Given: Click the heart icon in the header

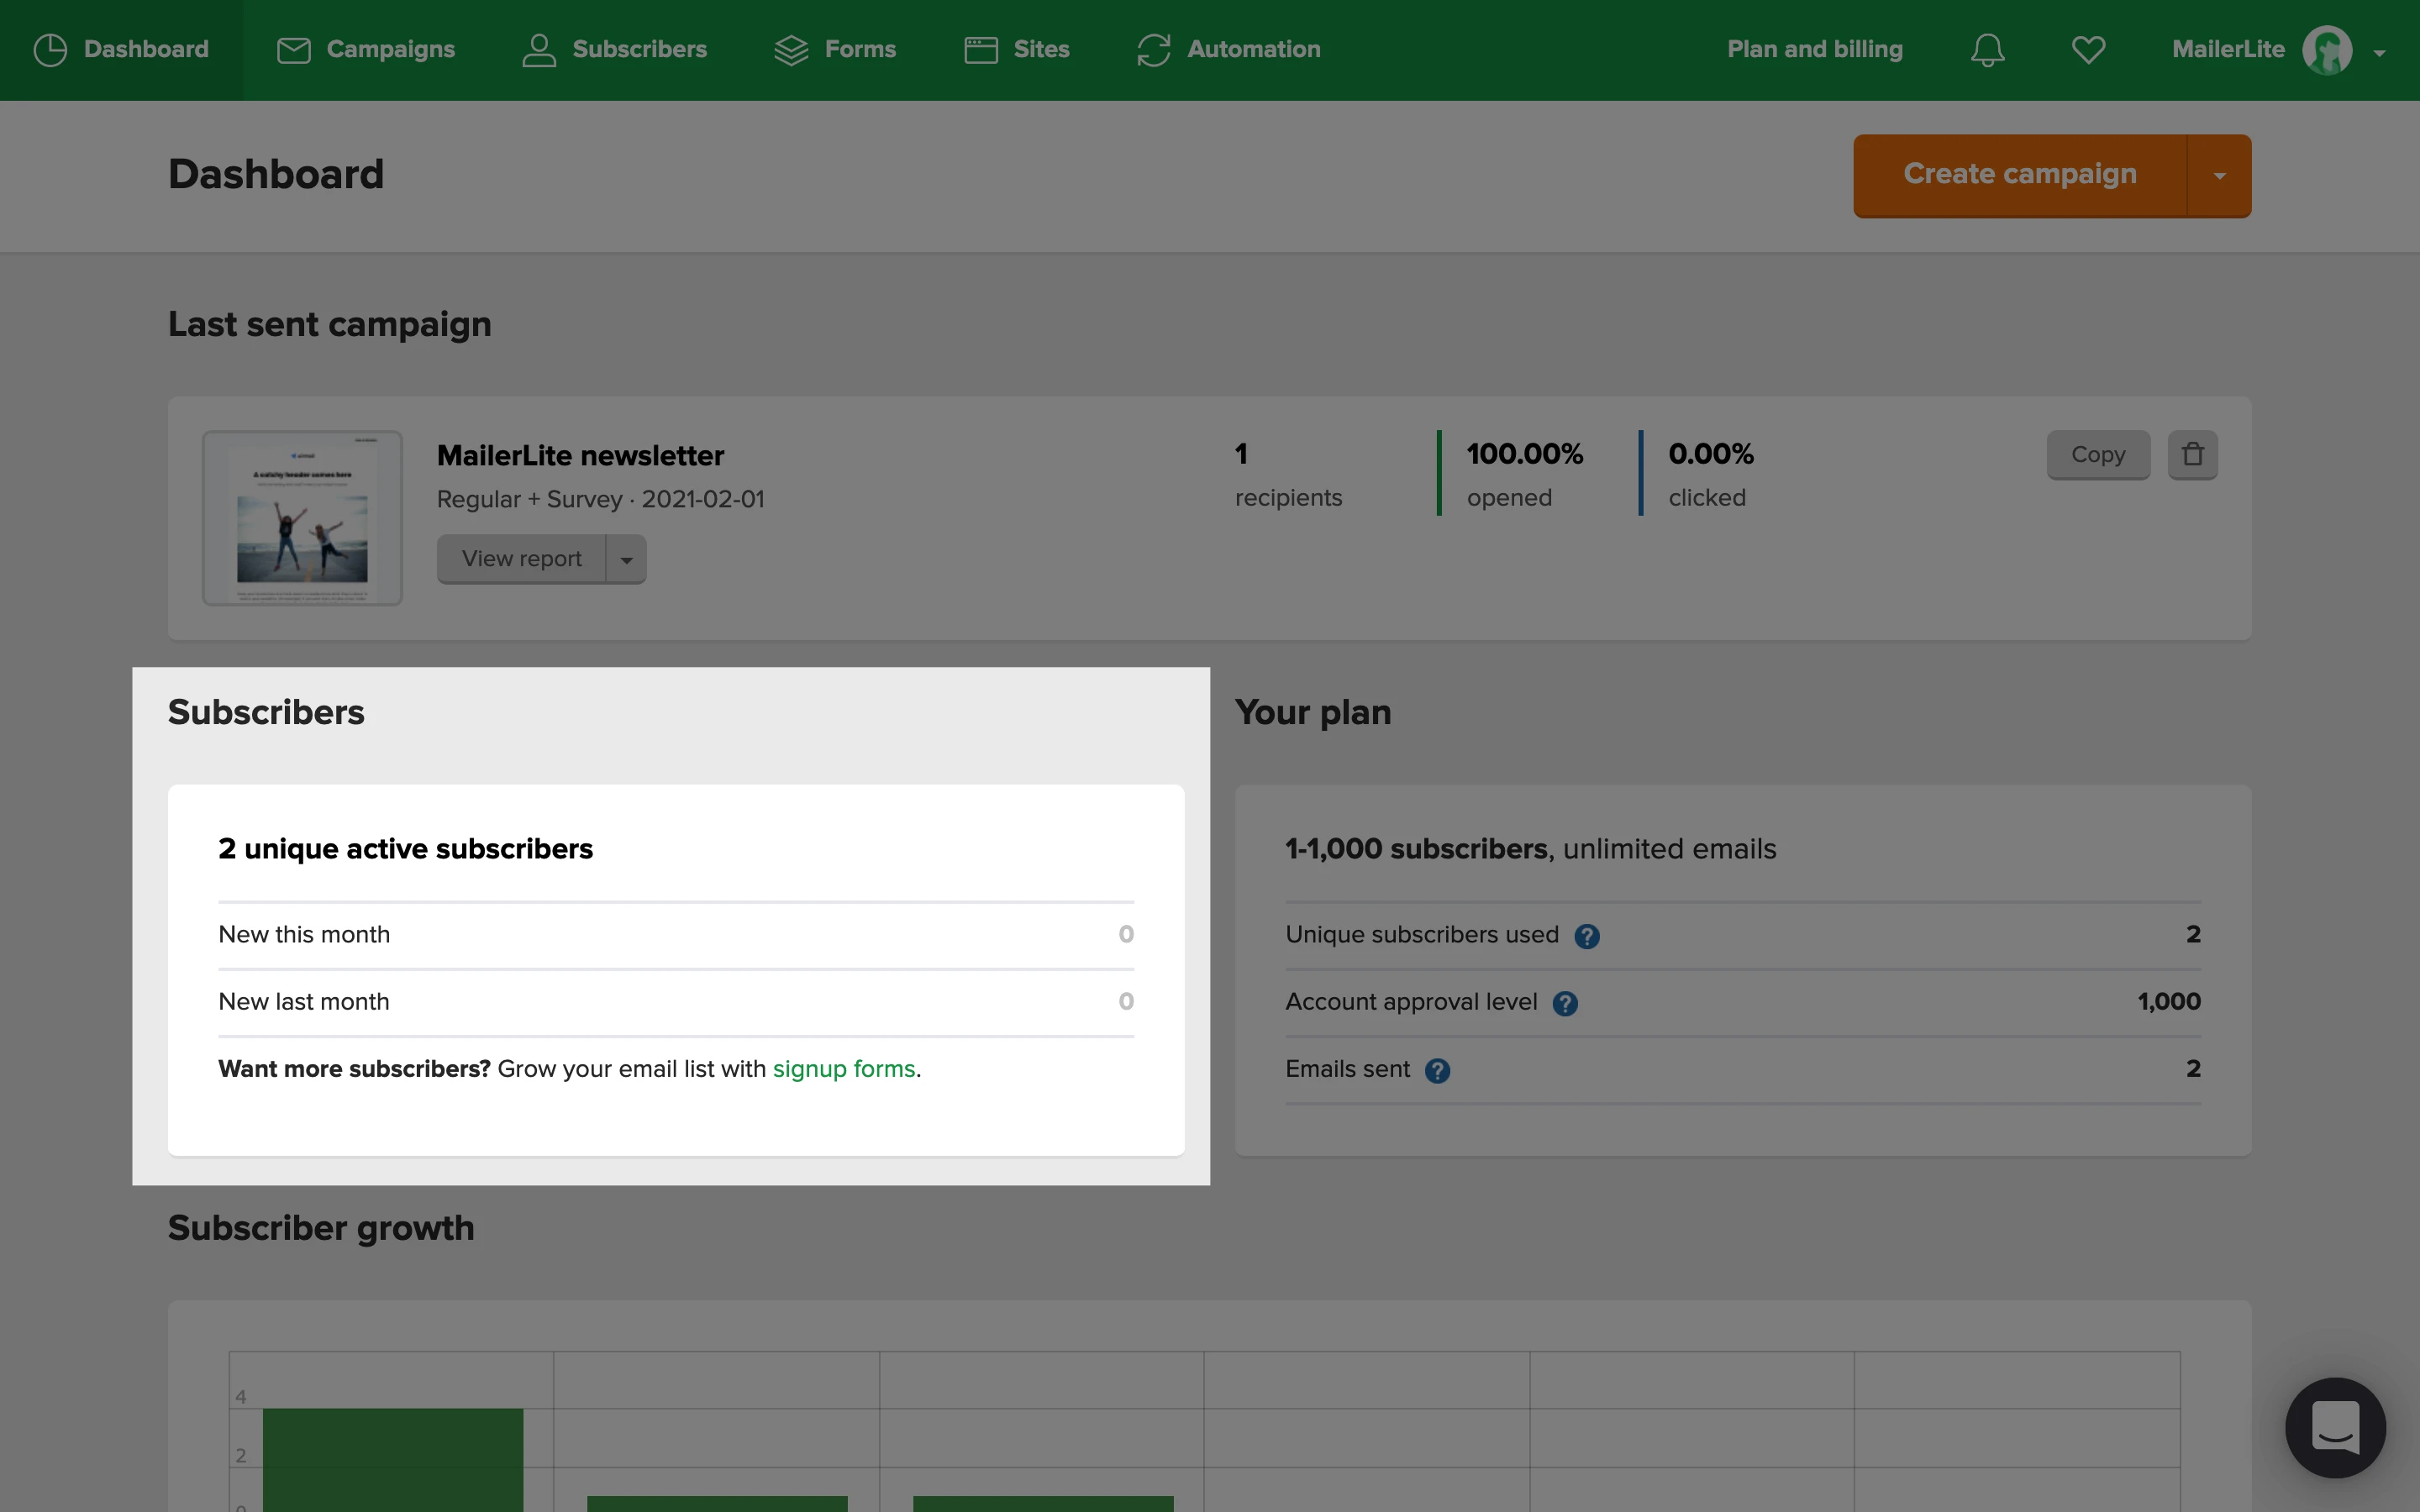Looking at the screenshot, I should (2088, 50).
